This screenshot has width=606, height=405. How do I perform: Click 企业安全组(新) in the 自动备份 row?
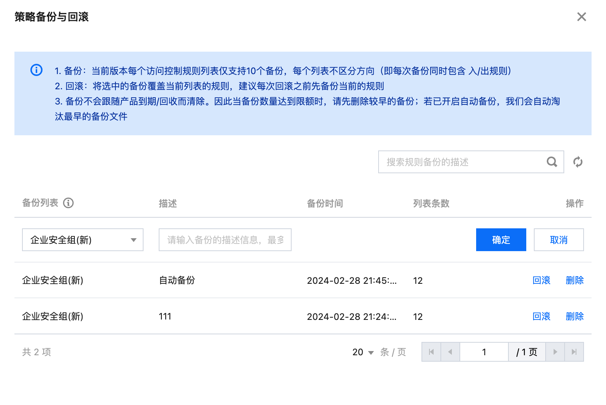pos(53,280)
